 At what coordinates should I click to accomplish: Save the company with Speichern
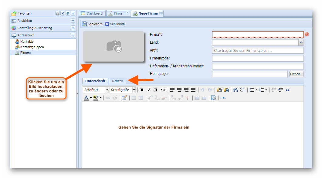point(92,24)
